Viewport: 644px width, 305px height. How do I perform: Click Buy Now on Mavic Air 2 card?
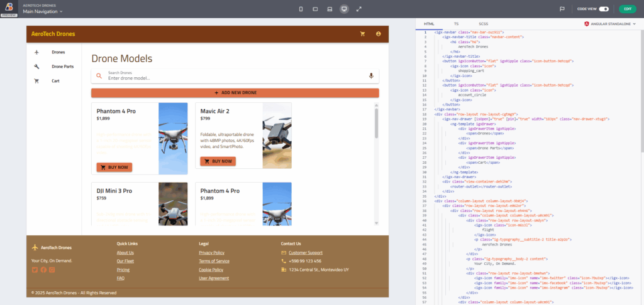tap(218, 161)
